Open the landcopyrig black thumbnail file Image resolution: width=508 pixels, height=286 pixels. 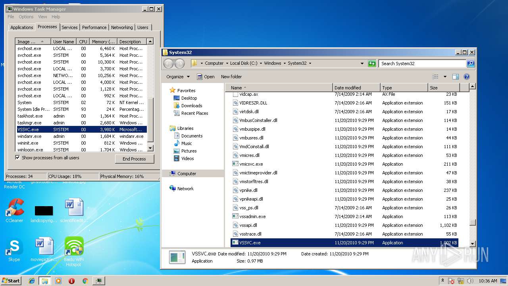point(44,213)
